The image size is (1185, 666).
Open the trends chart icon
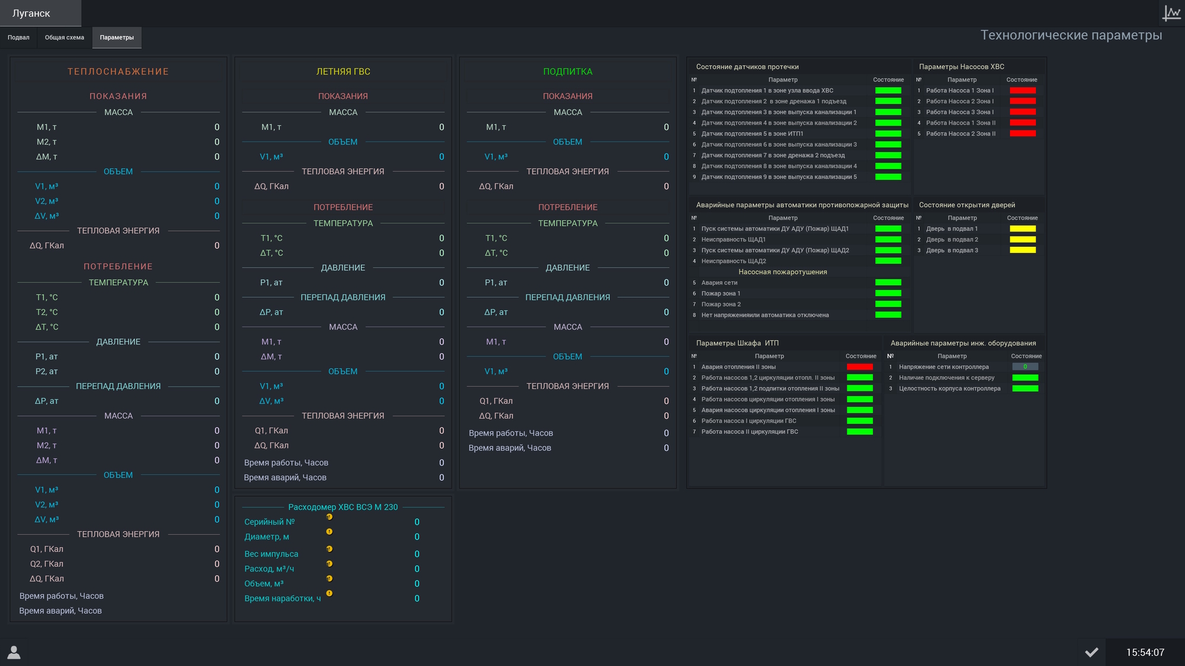(1171, 13)
